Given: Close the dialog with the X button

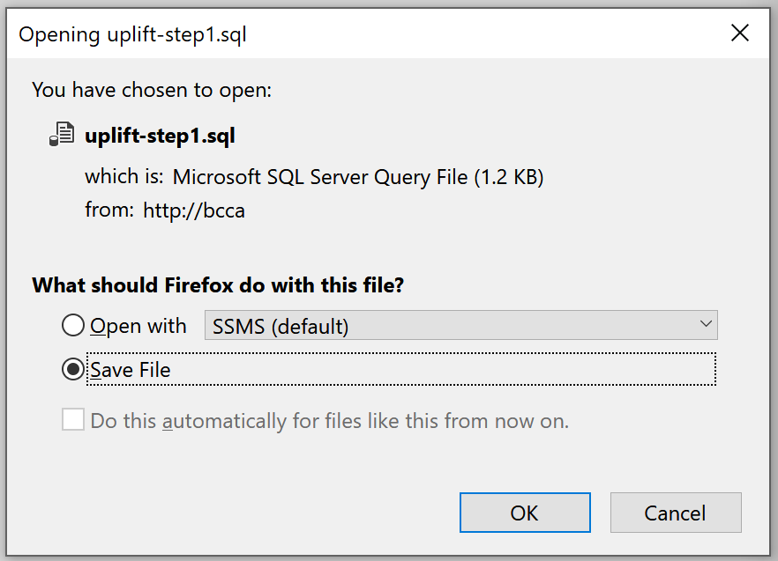Looking at the screenshot, I should [x=740, y=33].
